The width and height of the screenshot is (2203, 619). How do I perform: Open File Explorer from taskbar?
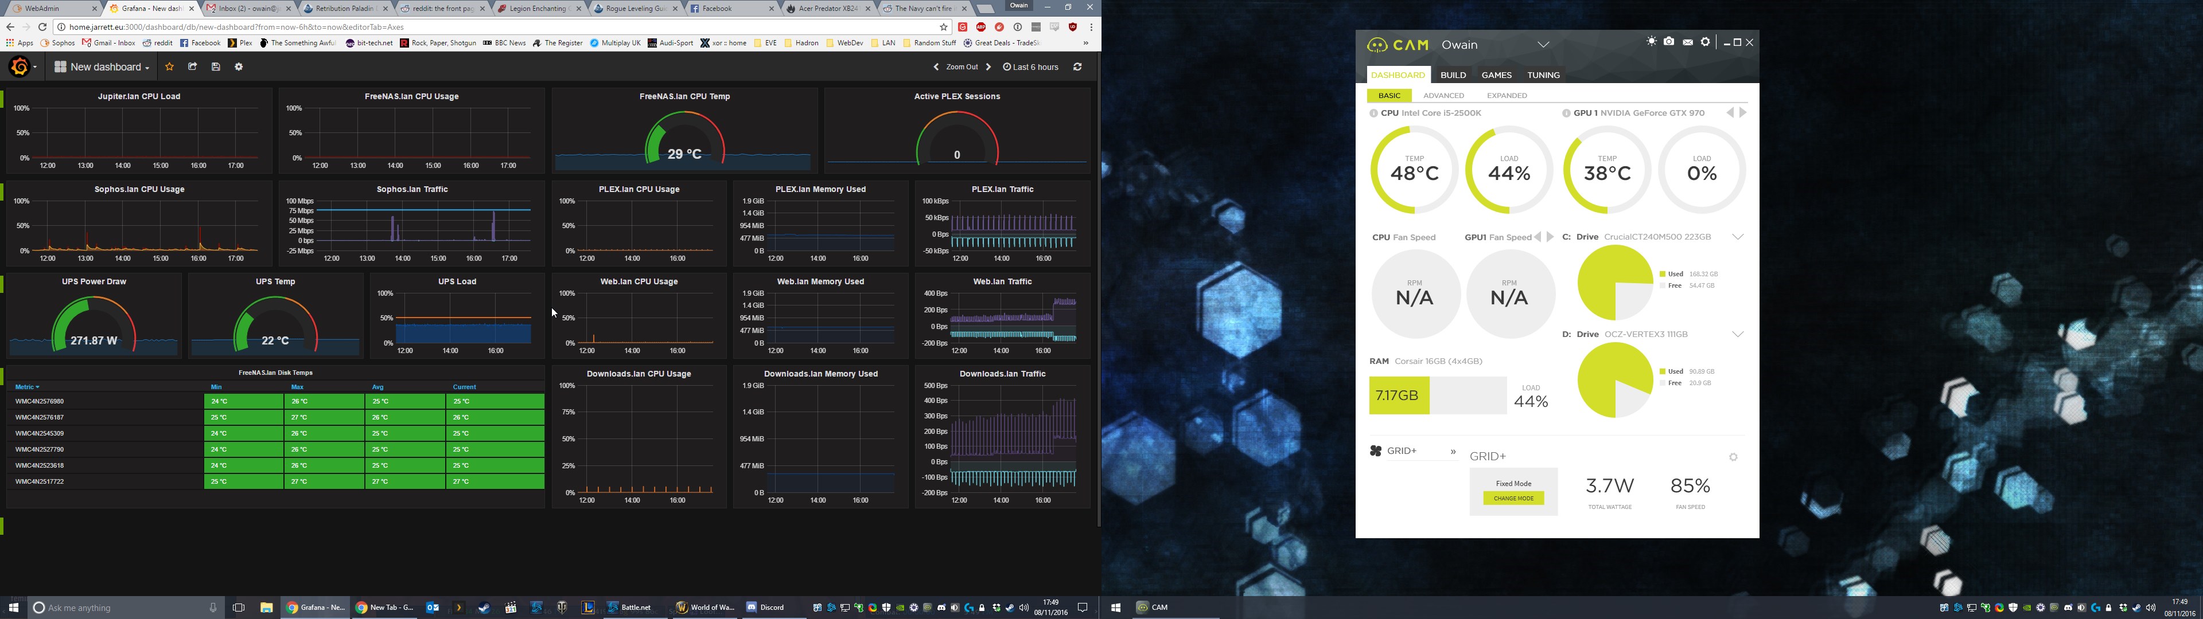click(267, 608)
